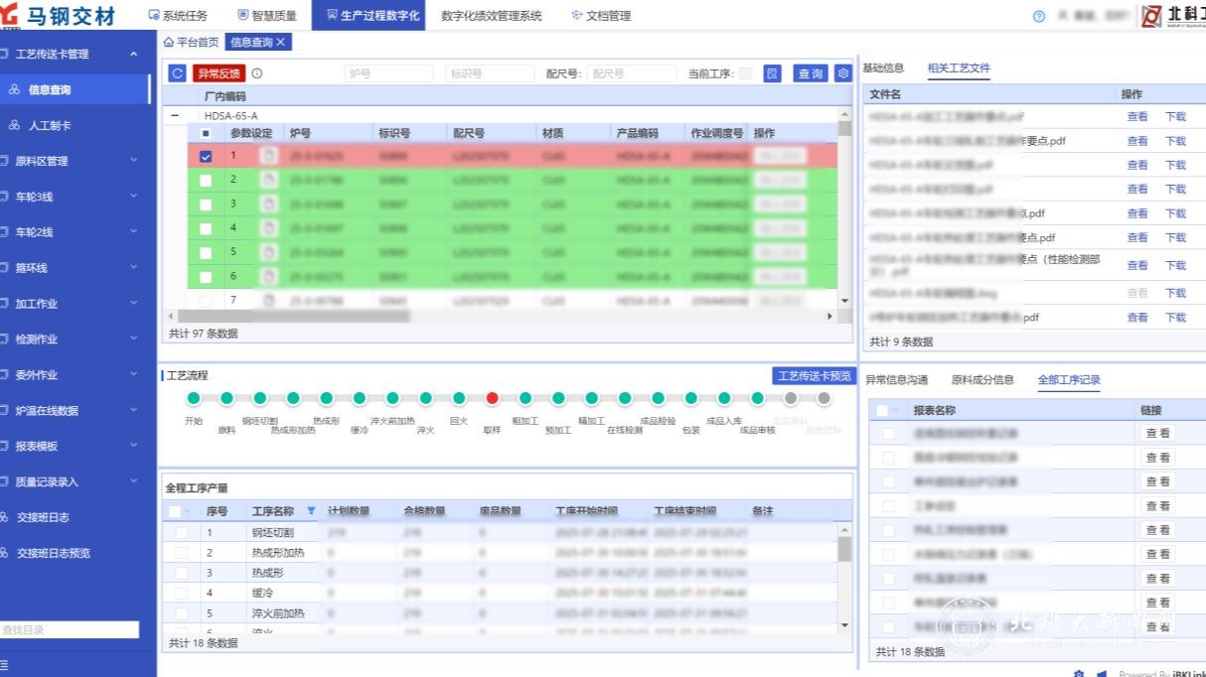Click the red 取样 process step node
Screen dimensions: 1206x677
pos(492,398)
